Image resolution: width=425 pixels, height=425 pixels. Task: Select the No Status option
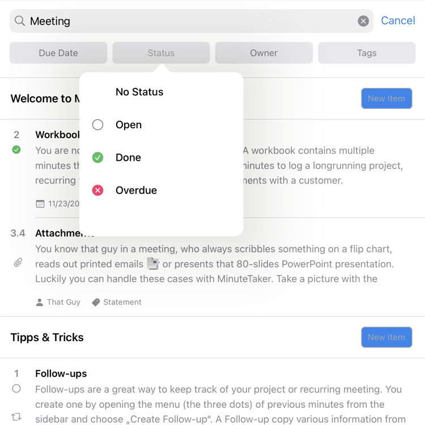[139, 92]
